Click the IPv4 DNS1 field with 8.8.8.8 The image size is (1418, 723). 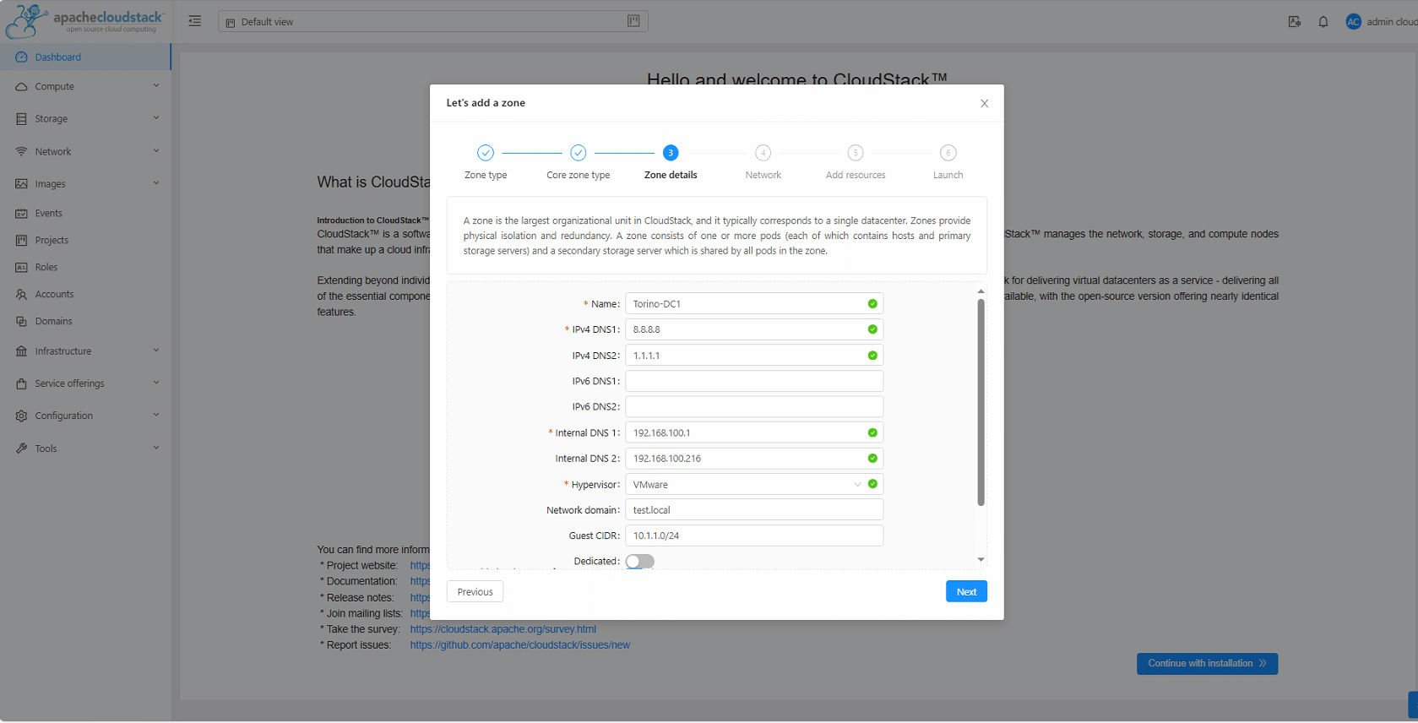(x=754, y=329)
